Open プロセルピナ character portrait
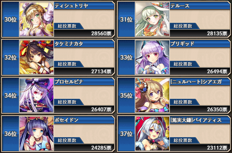The height and width of the screenshot is (153, 232). click(x=36, y=95)
